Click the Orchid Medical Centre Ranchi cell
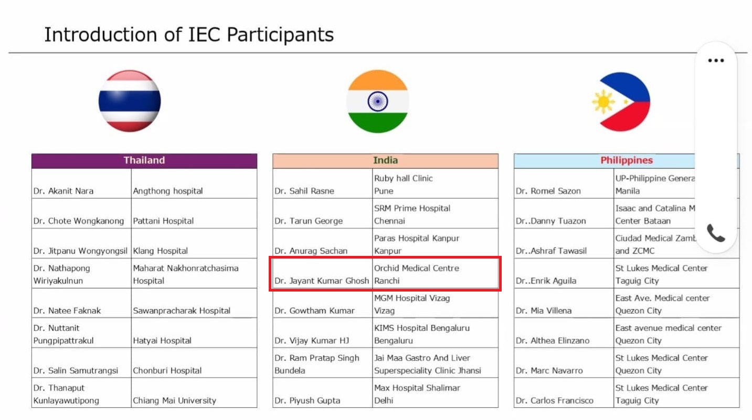The width and height of the screenshot is (752, 420). coord(435,274)
